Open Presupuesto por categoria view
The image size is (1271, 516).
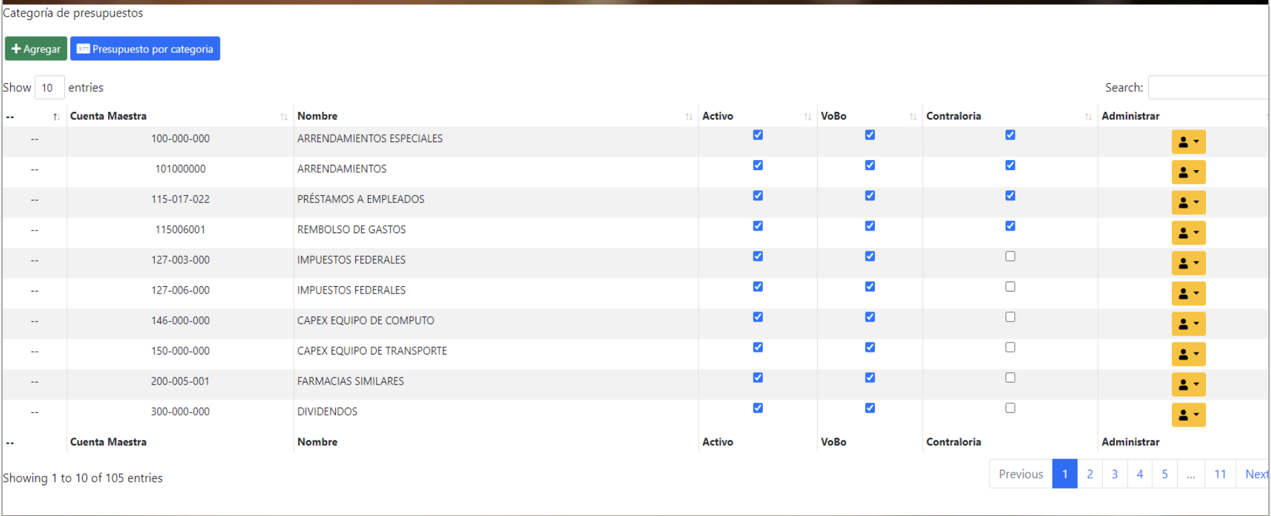[x=145, y=49]
